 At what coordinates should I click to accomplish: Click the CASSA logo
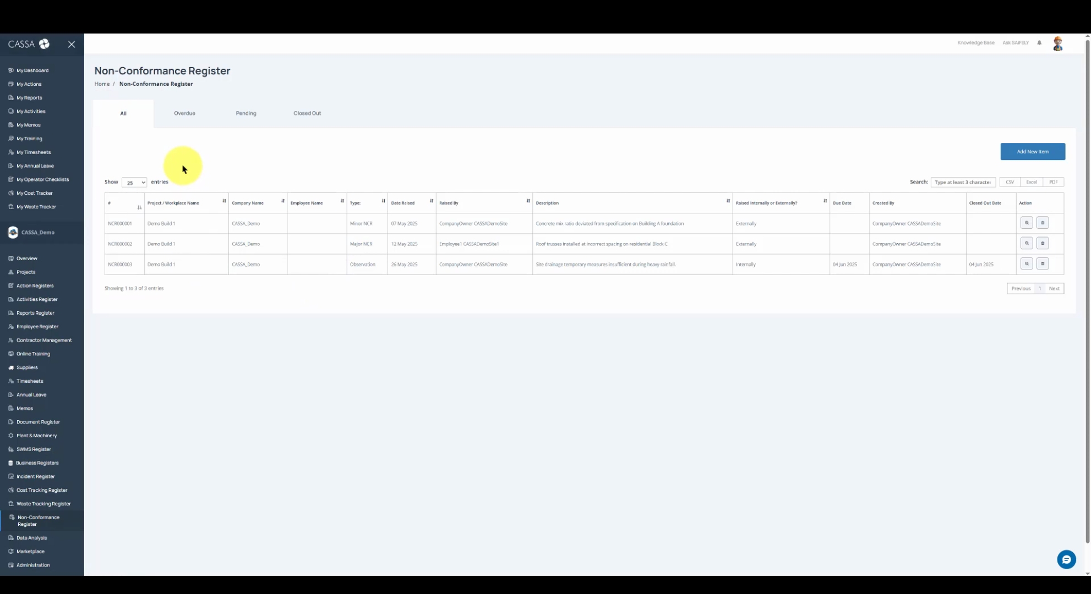pyautogui.click(x=29, y=44)
